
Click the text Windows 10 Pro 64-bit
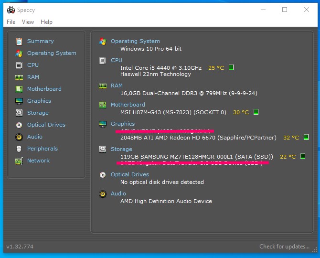[151, 49]
